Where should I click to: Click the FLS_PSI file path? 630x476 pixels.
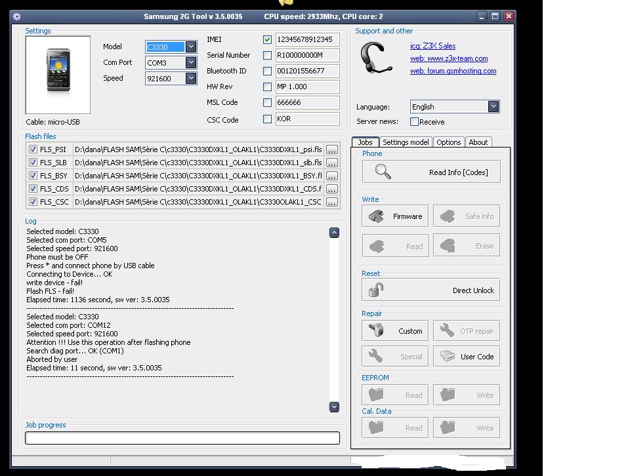point(198,149)
